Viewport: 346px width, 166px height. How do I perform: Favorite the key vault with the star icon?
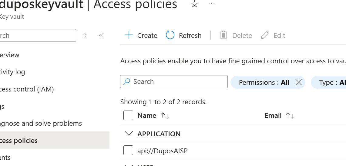194,4
